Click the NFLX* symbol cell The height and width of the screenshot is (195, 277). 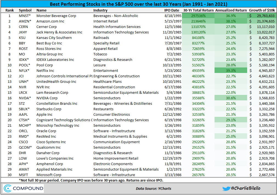tap(24, 70)
